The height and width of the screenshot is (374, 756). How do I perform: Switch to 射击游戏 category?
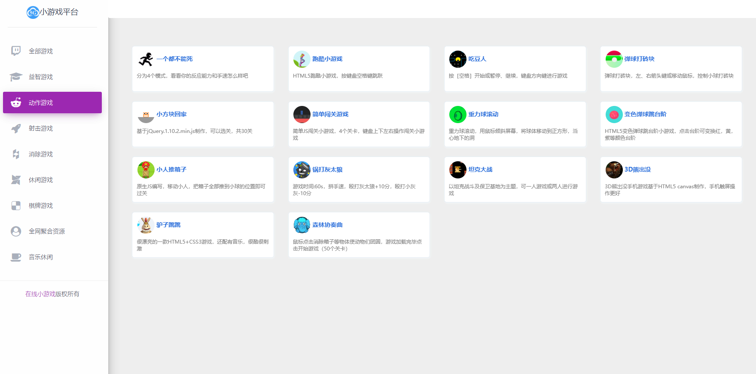point(52,128)
